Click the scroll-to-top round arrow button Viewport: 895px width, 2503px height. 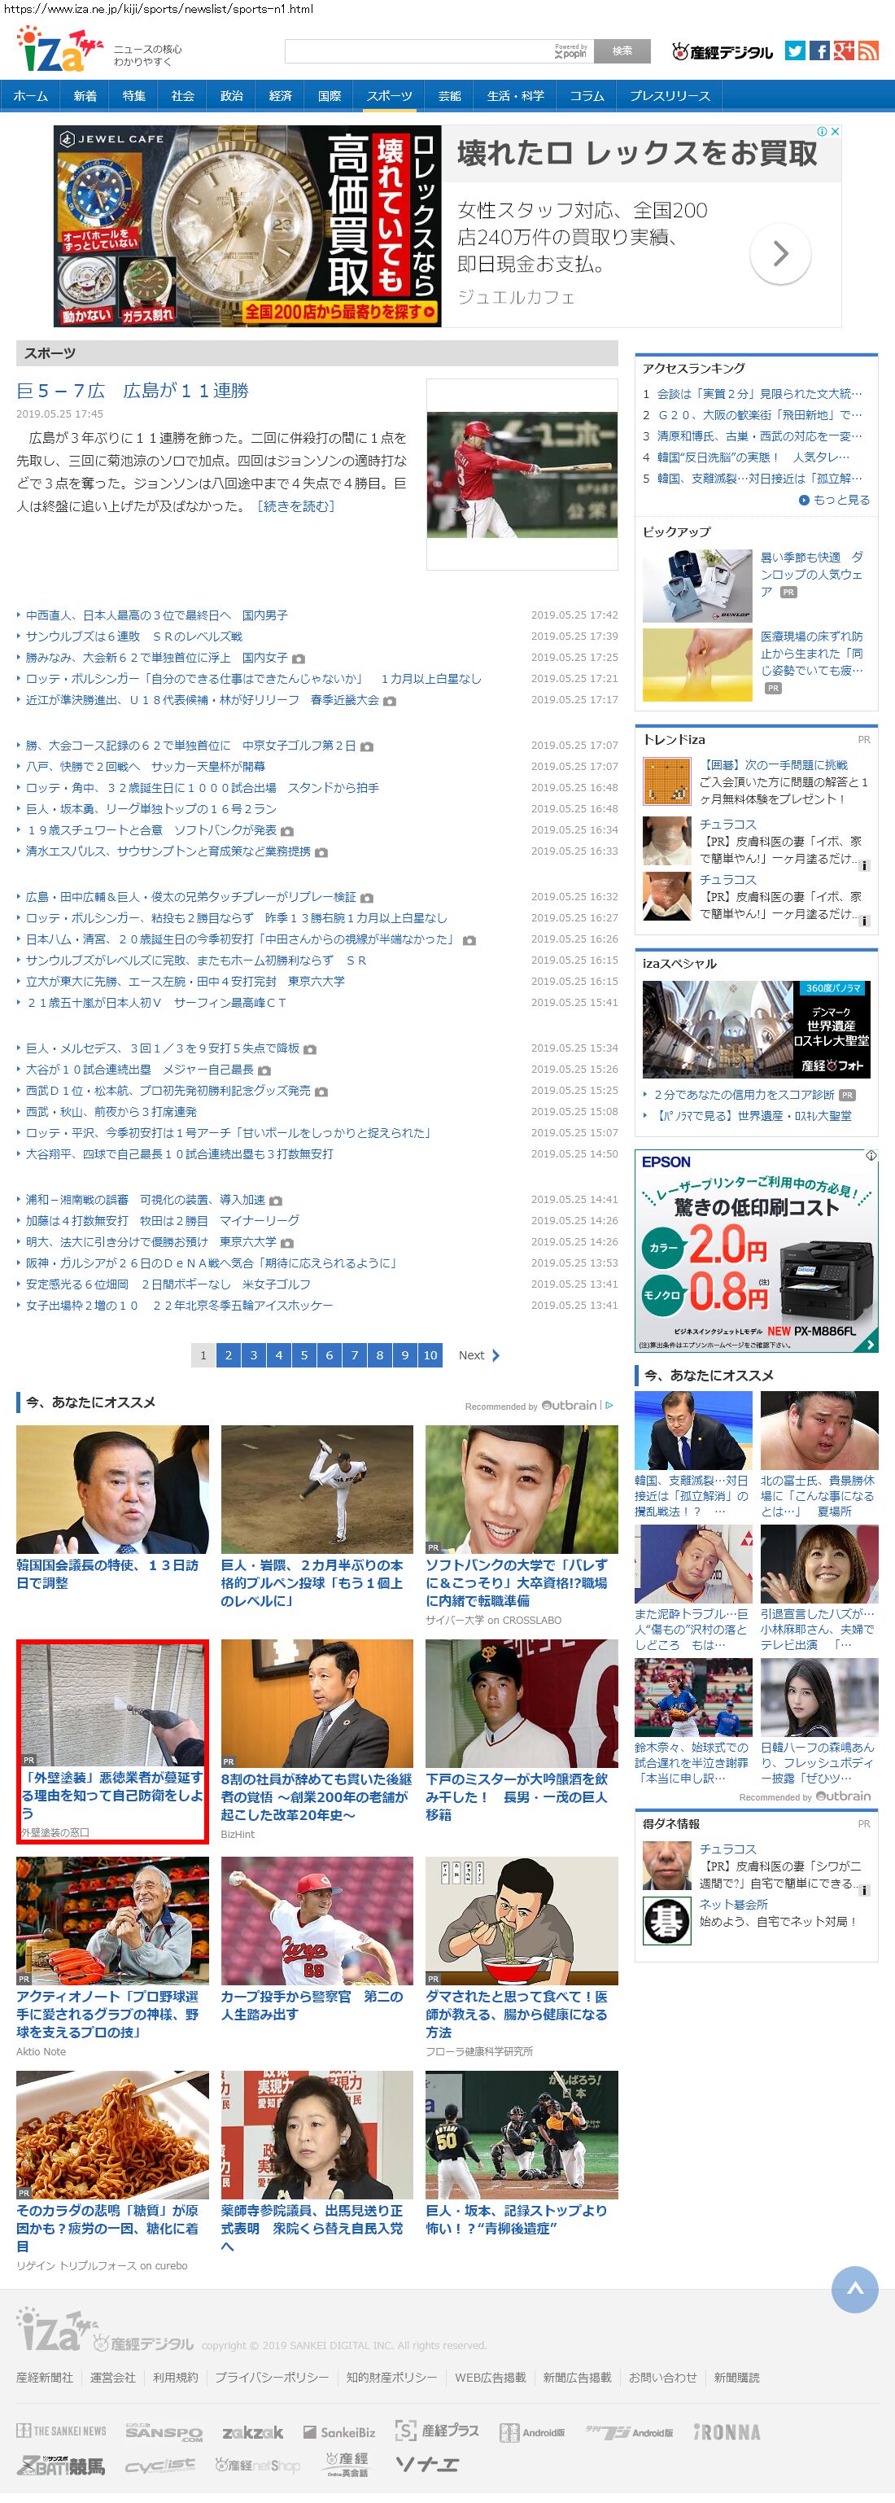tap(854, 2288)
